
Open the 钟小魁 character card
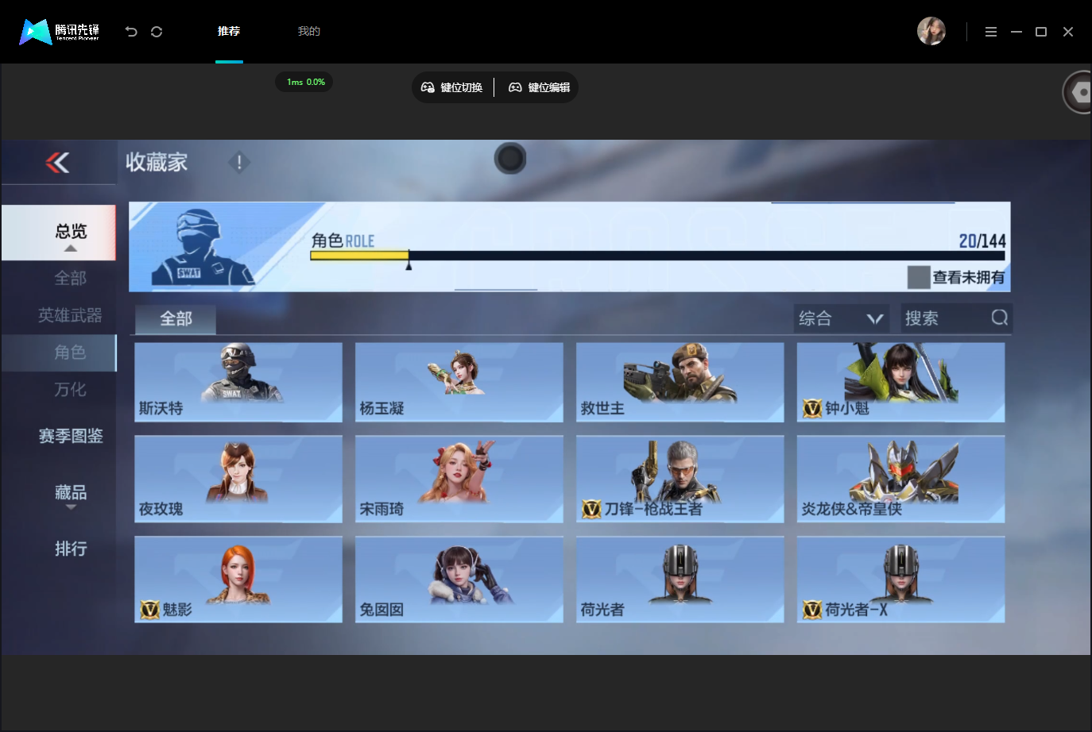tap(901, 382)
